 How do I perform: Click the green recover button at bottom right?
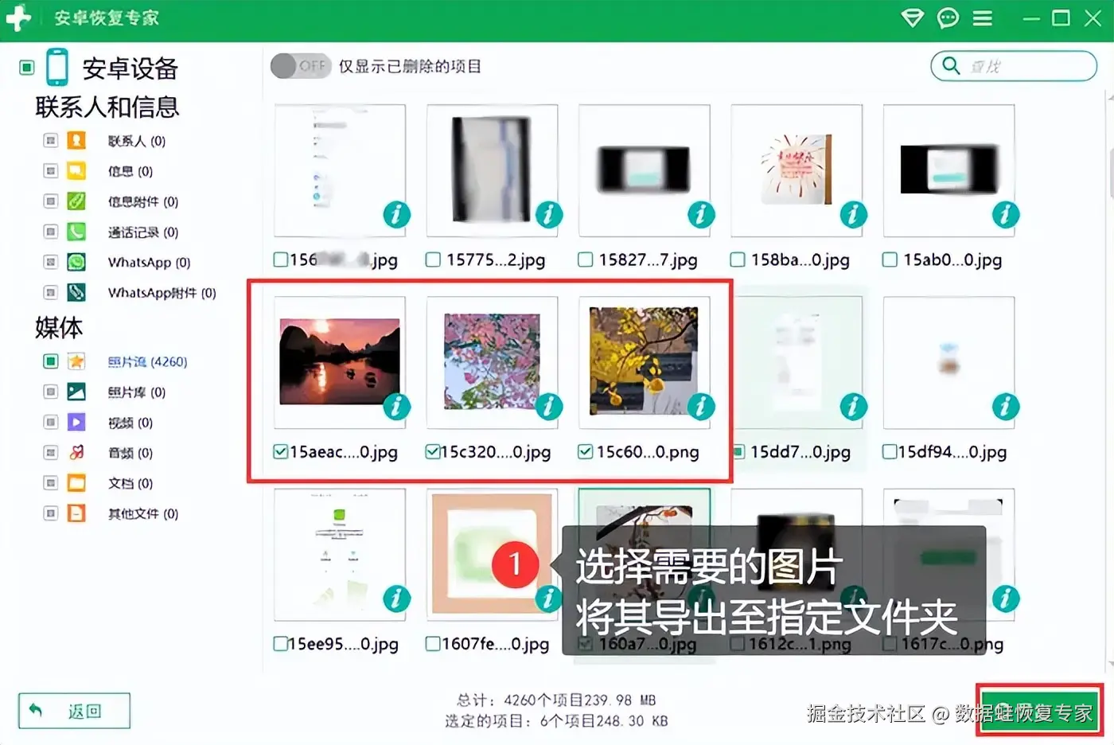[x=1038, y=711]
